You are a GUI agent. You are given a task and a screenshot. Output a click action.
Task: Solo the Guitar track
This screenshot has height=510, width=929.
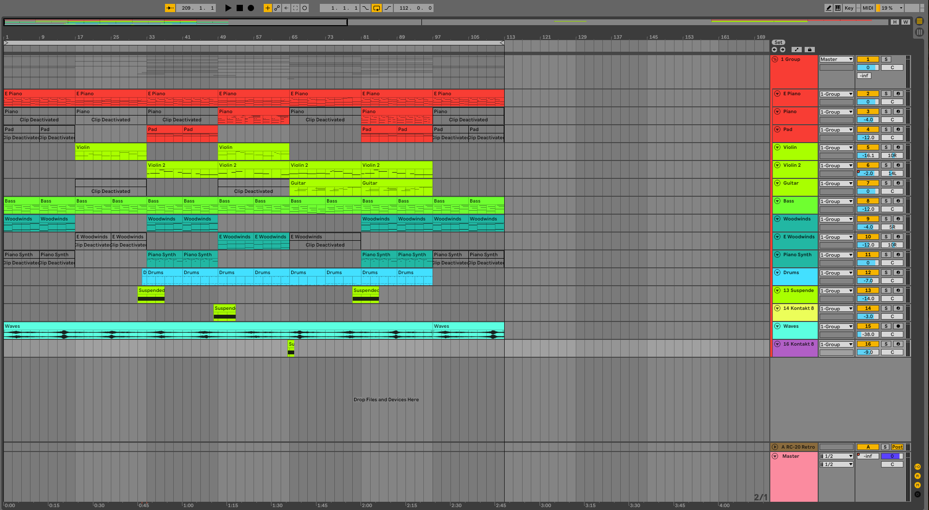886,183
